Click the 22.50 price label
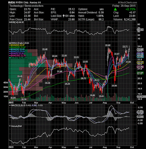This screenshot has height=149, width=146. pyautogui.click(x=128, y=62)
